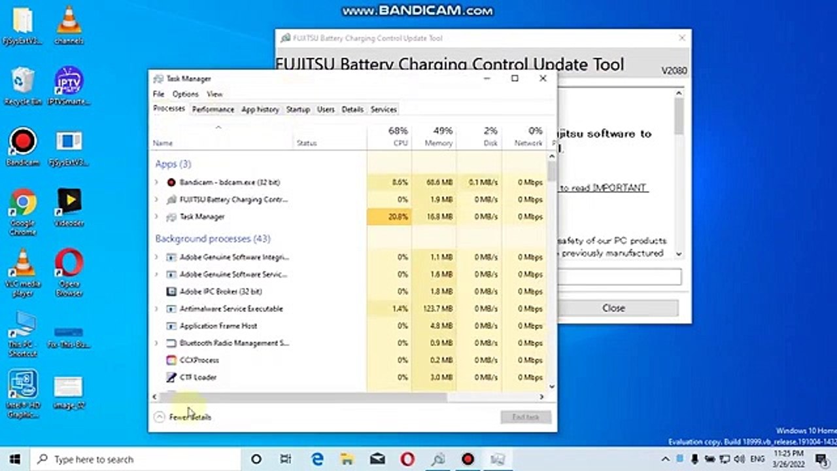The width and height of the screenshot is (837, 471).
Task: Click Close in the FUJITSU Update Tool
Action: pos(613,308)
